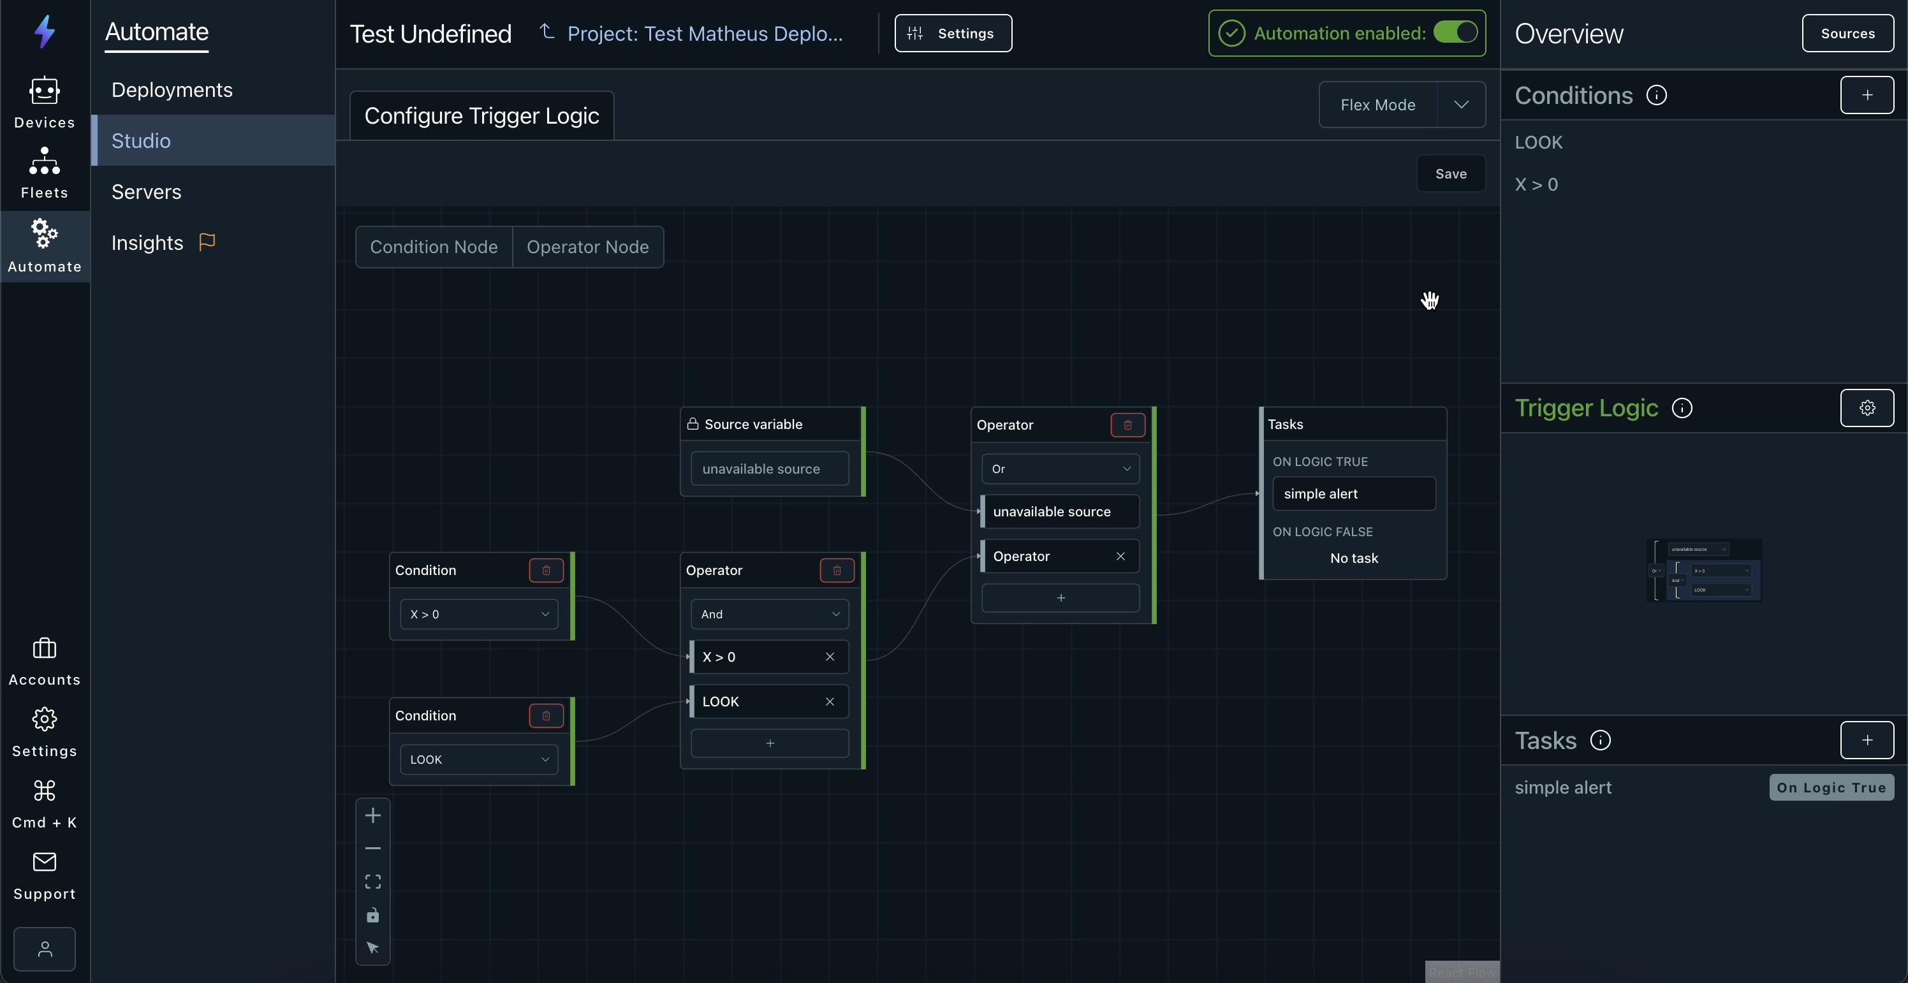1908x983 pixels.
Task: Zoom in on the flow canvas
Action: (372, 816)
